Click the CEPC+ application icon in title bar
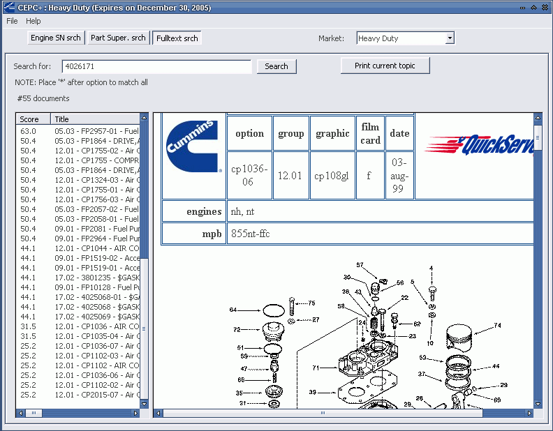 coord(8,7)
